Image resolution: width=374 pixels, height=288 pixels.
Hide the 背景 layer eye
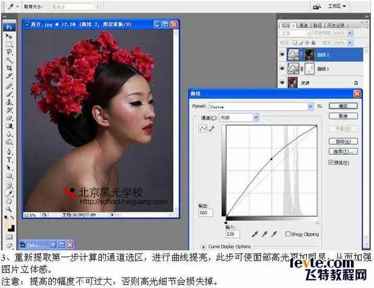pyautogui.click(x=282, y=82)
